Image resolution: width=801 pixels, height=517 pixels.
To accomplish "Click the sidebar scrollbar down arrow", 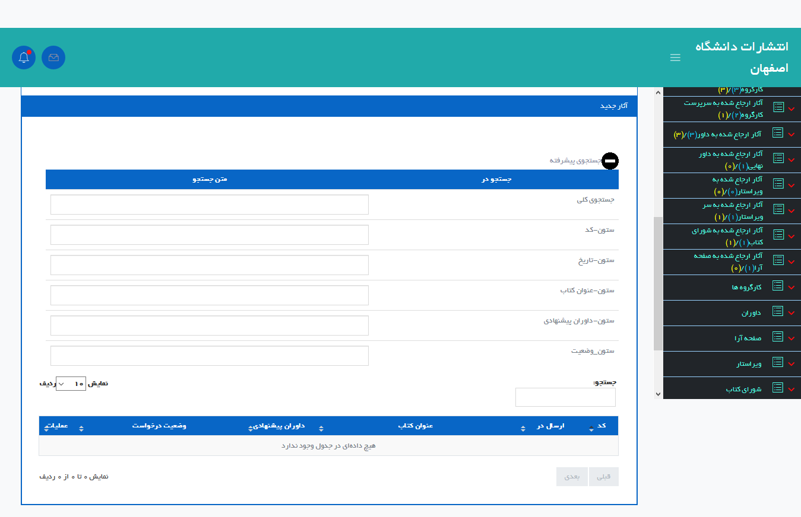I will (x=658, y=394).
